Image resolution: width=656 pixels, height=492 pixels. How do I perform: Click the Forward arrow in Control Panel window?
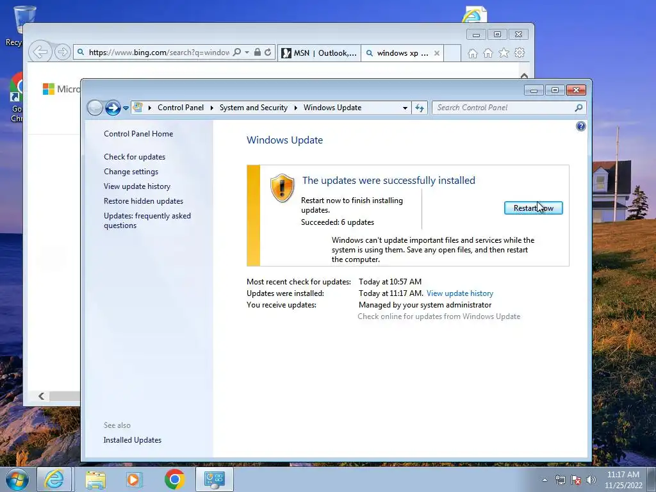click(x=113, y=108)
